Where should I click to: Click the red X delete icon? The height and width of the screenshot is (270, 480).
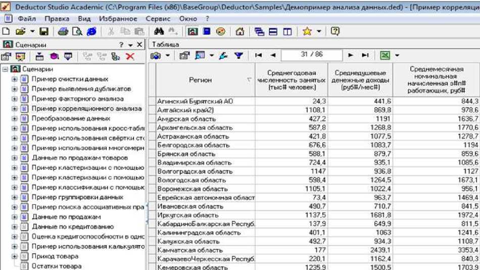(130, 57)
